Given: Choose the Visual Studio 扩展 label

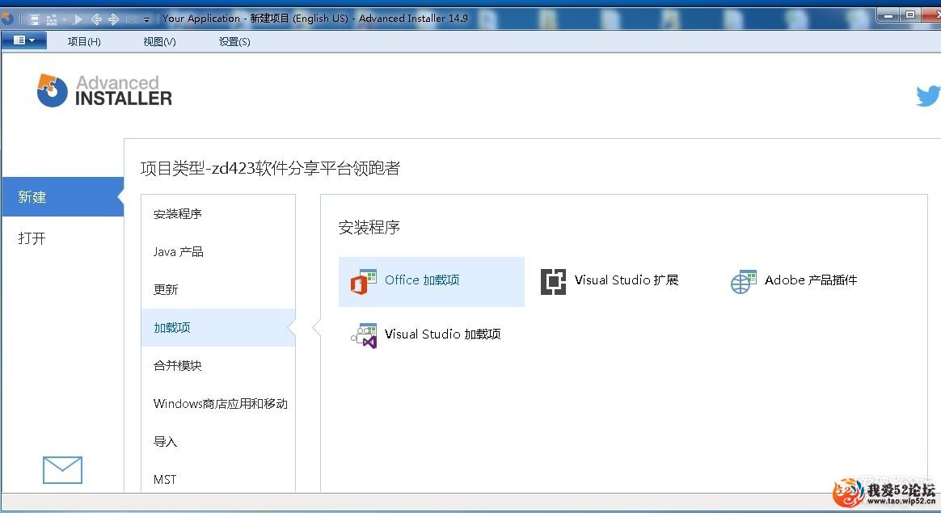Looking at the screenshot, I should 627,280.
